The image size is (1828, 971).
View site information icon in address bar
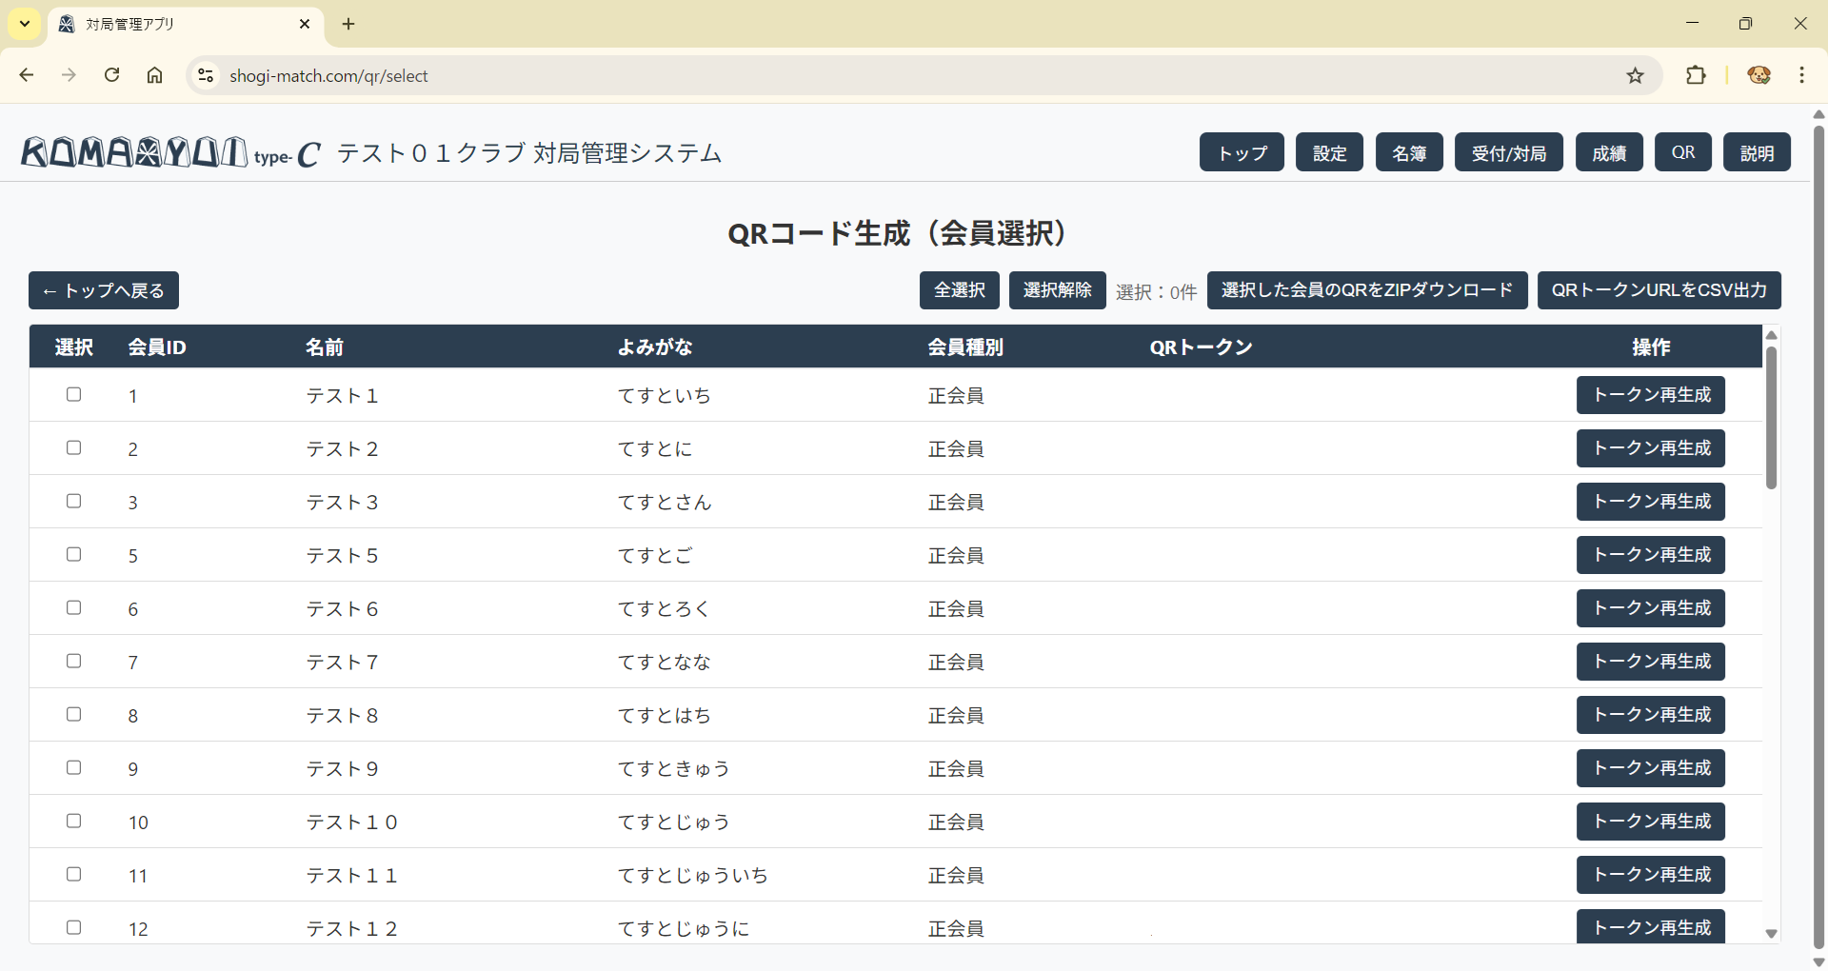tap(205, 75)
